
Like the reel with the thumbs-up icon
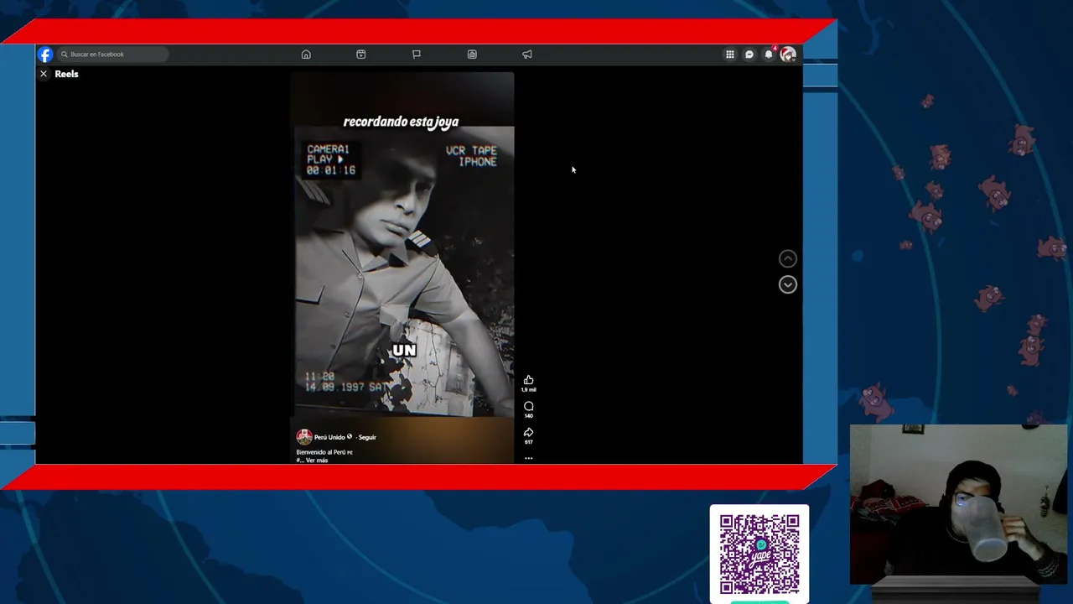coord(528,380)
